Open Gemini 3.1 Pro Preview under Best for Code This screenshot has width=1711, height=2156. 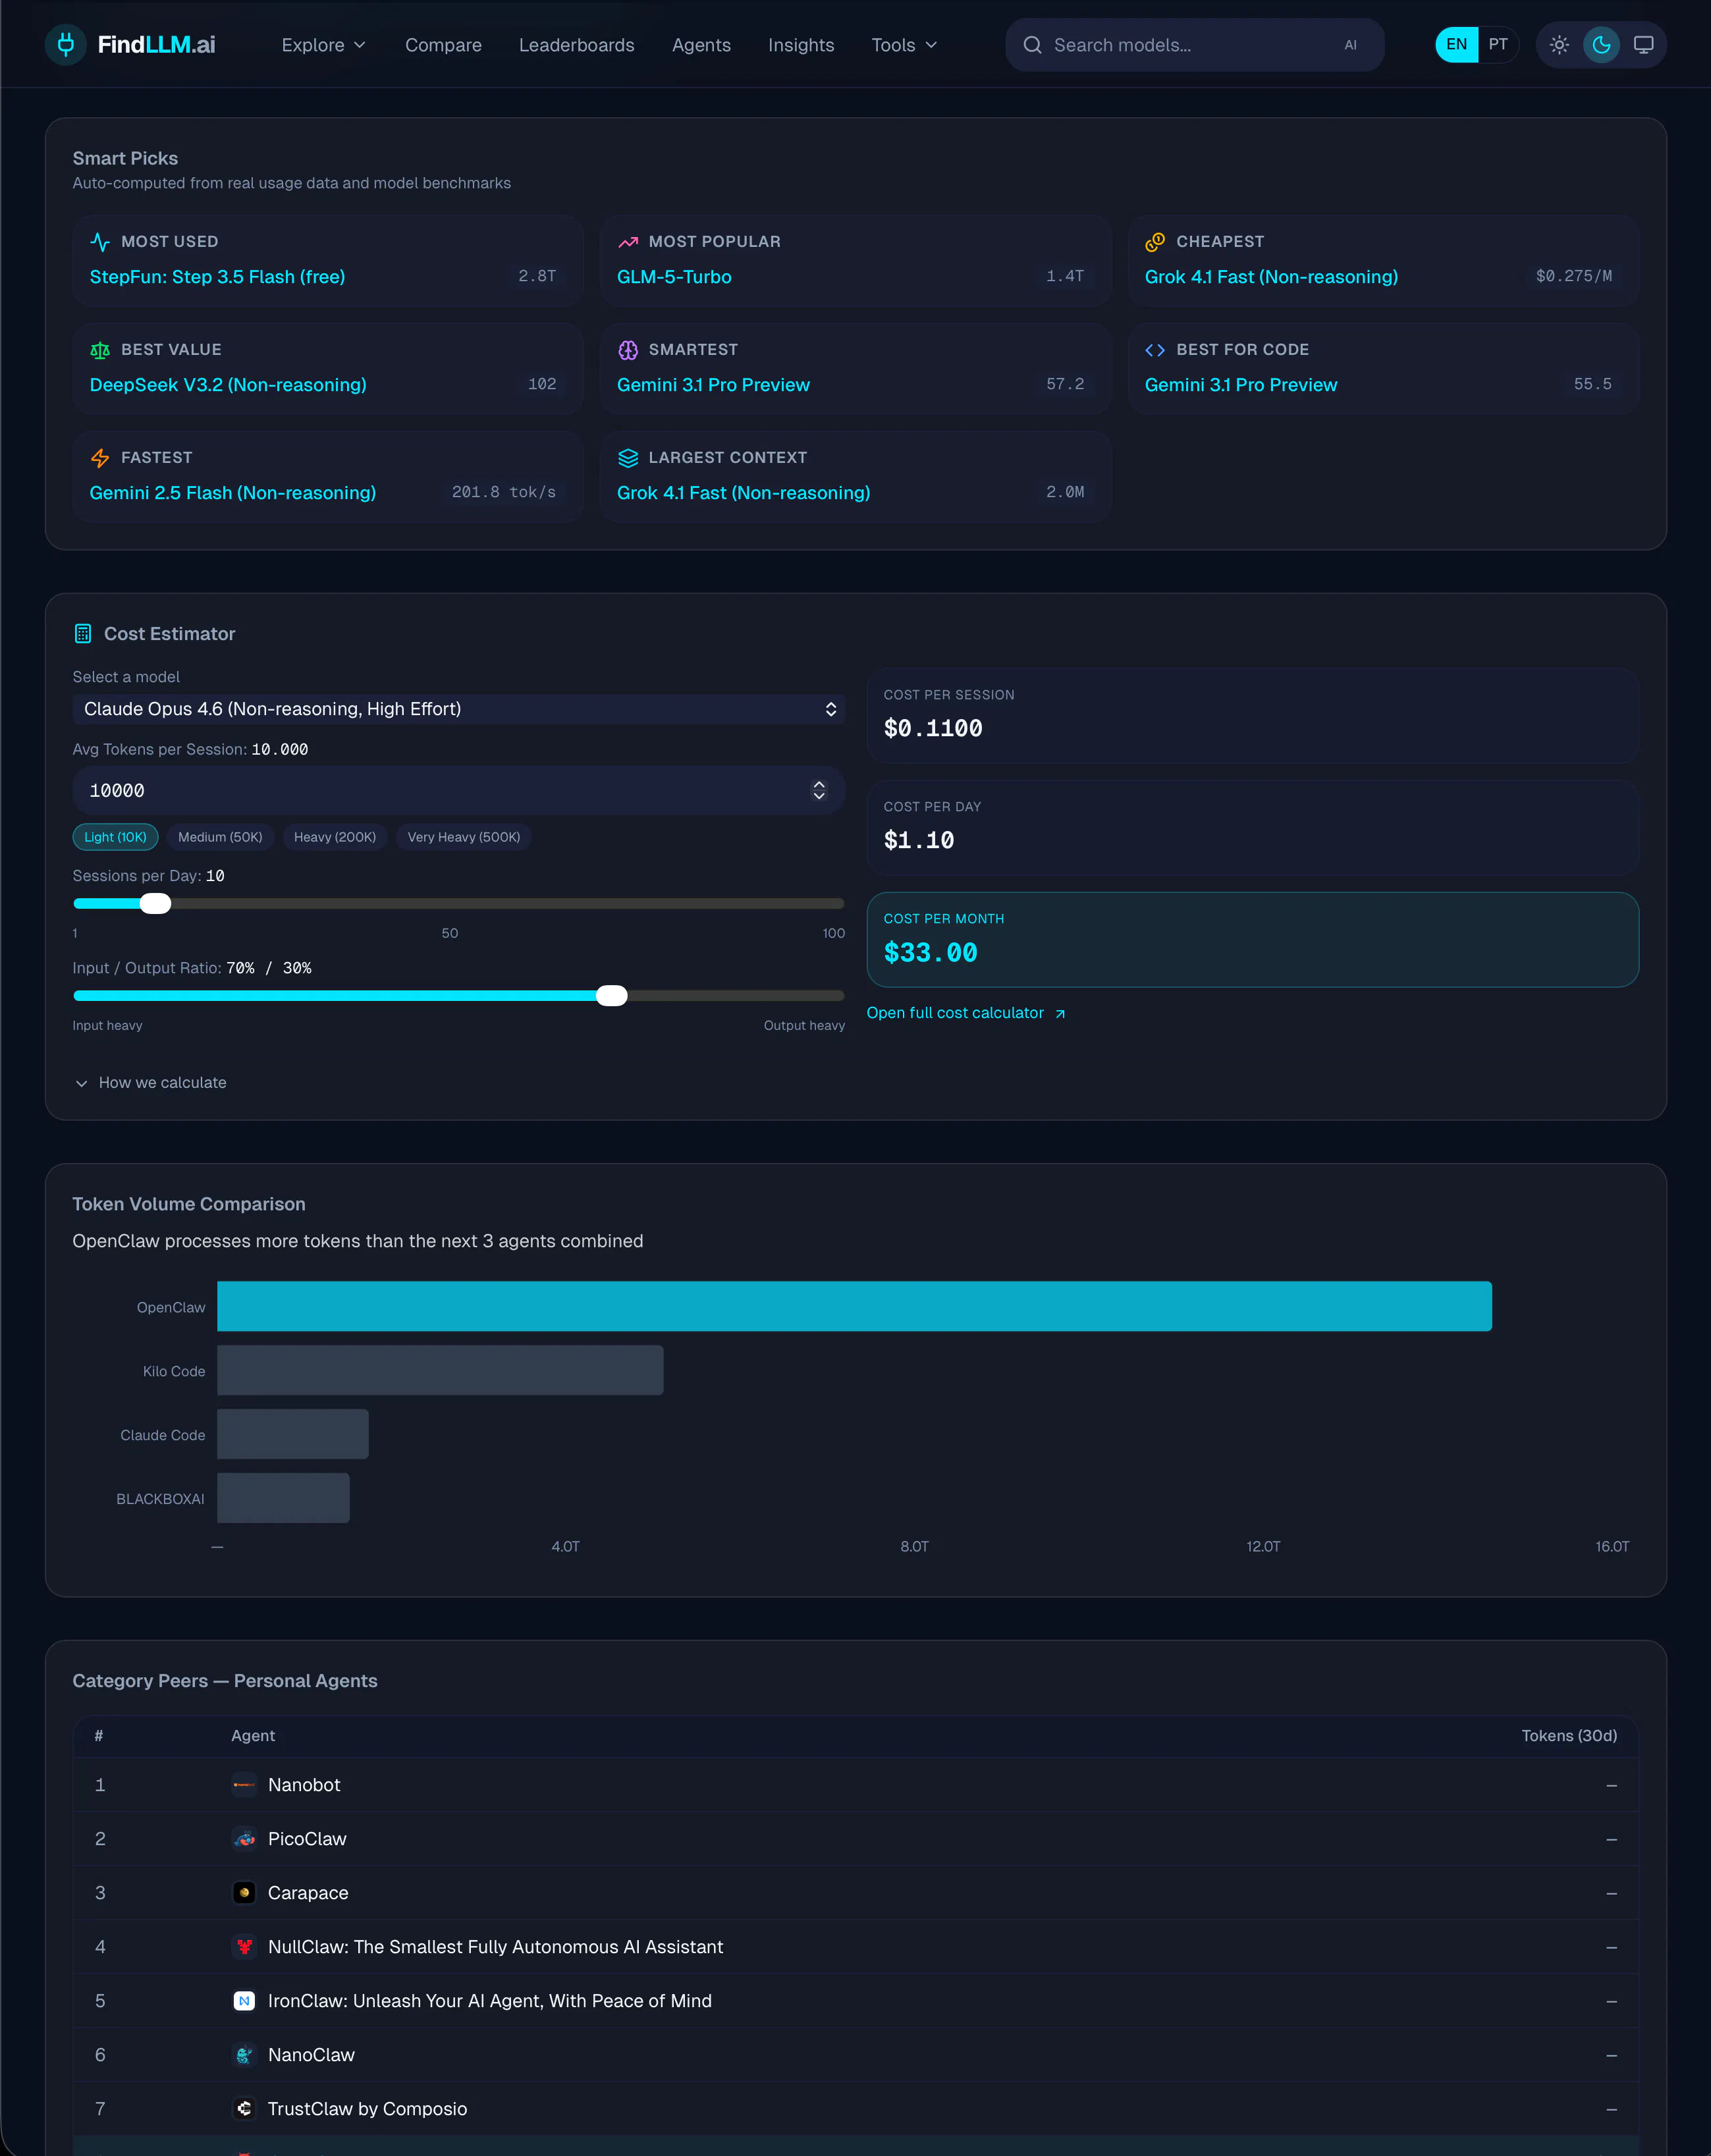coord(1241,385)
